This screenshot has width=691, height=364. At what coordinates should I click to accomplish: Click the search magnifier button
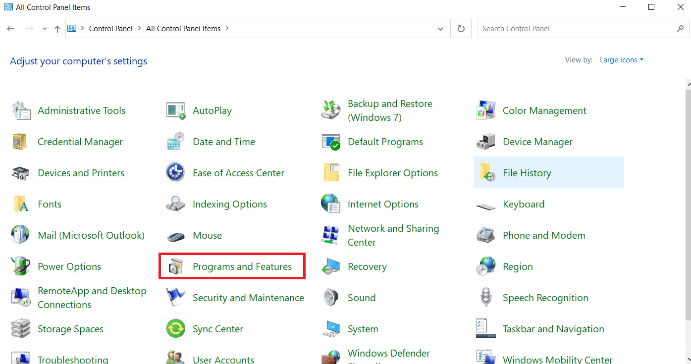680,29
